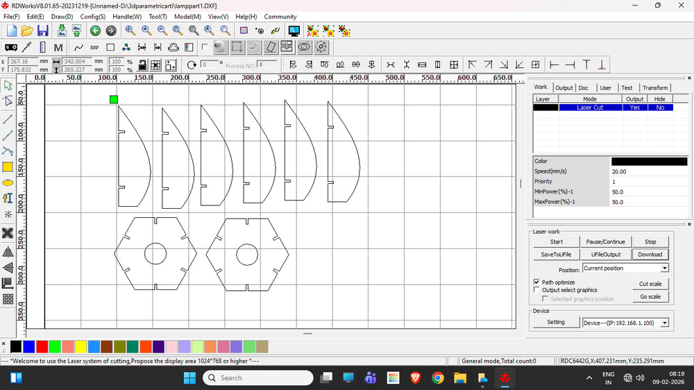694x390 pixels.
Task: Expand the Device IP dropdown
Action: point(664,323)
